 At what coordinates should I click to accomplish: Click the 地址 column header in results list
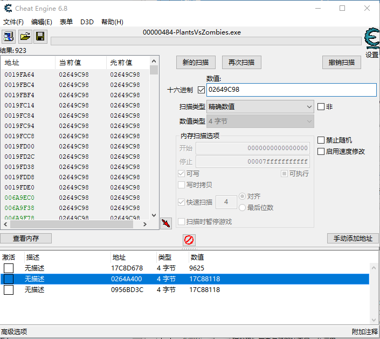tap(28, 63)
